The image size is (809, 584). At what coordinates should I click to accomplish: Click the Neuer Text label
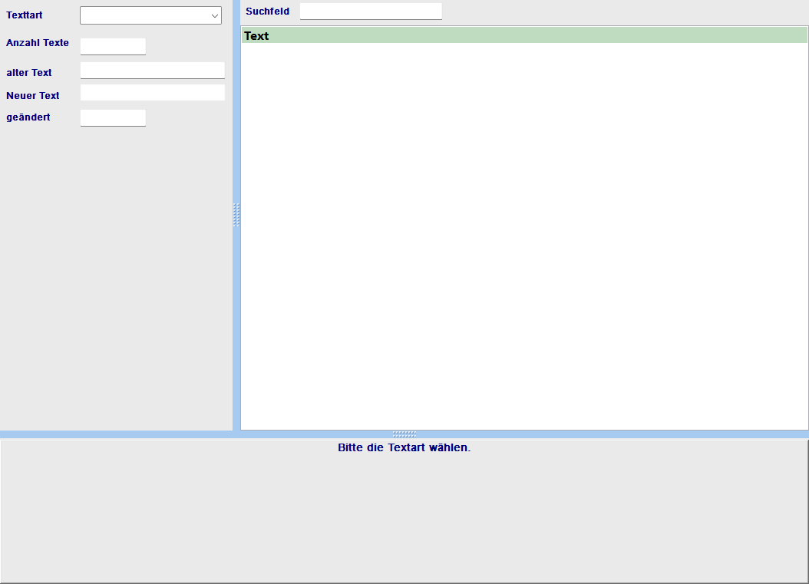coord(33,96)
